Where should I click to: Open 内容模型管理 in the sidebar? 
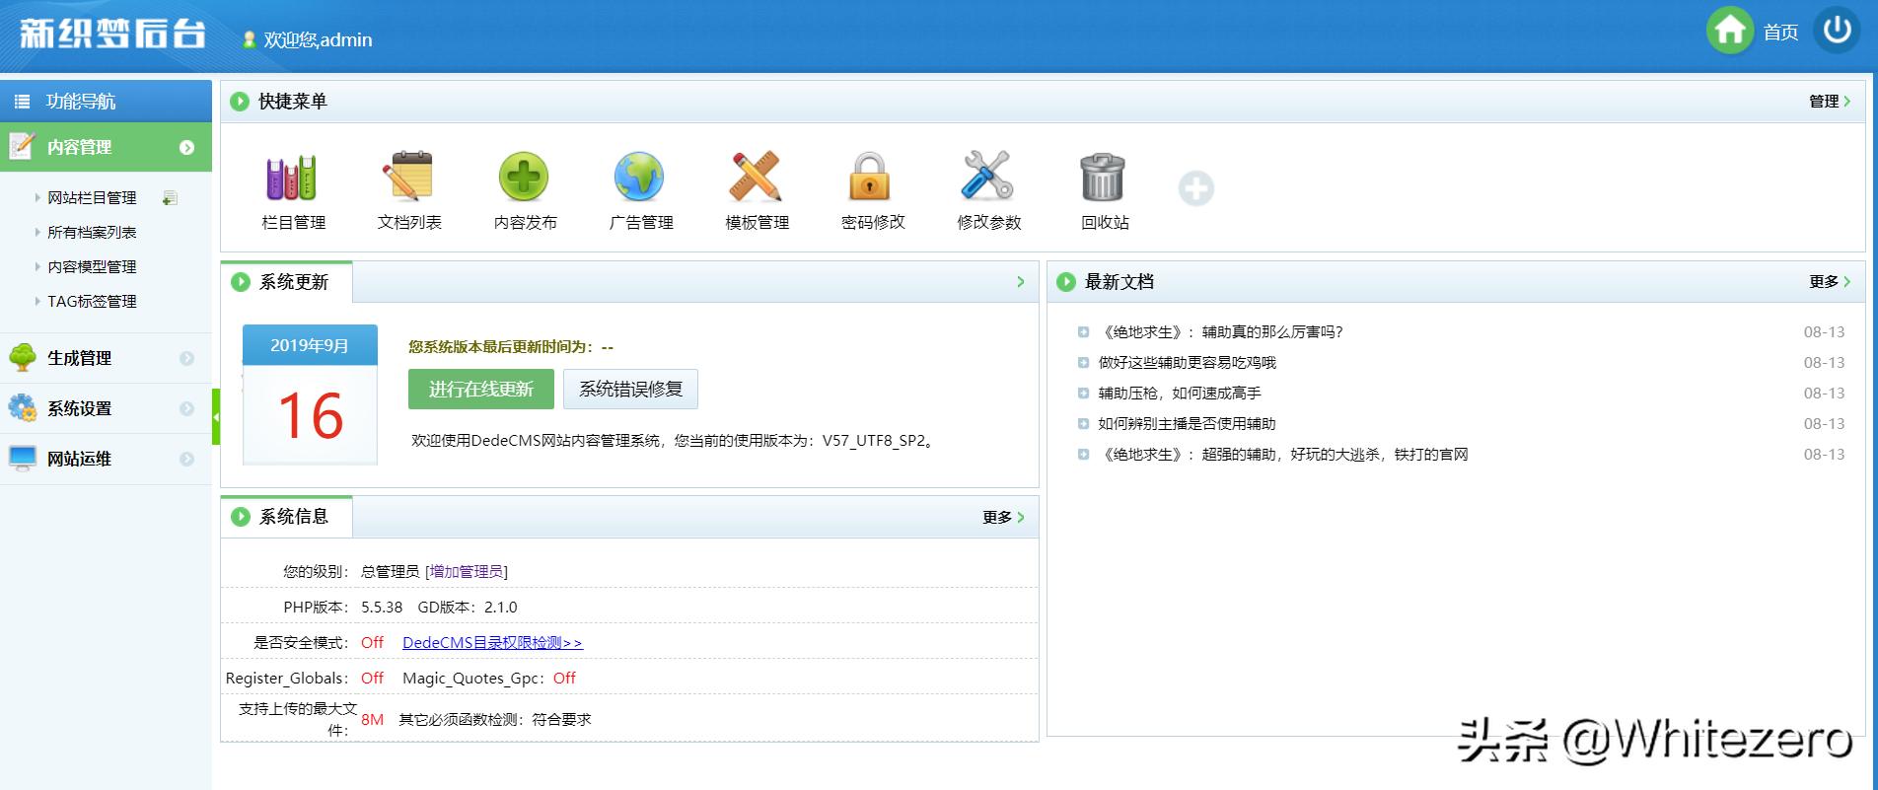92,267
